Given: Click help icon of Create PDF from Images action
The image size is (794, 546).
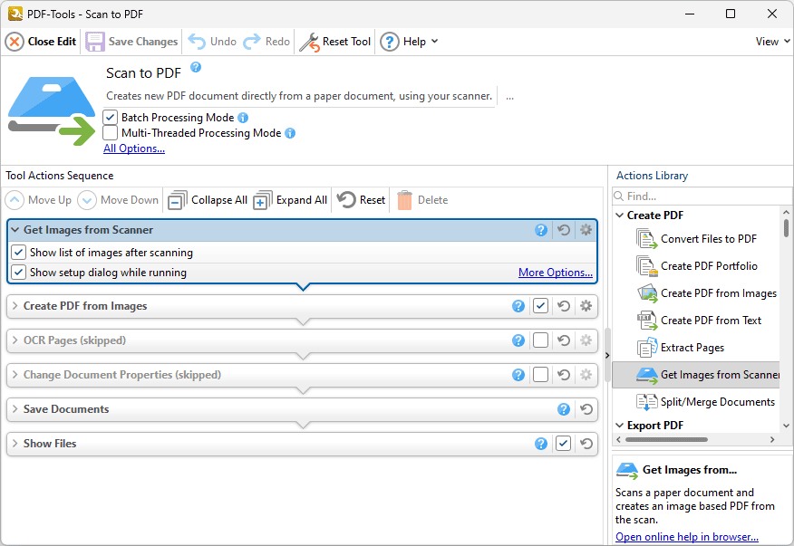Looking at the screenshot, I should [x=518, y=306].
